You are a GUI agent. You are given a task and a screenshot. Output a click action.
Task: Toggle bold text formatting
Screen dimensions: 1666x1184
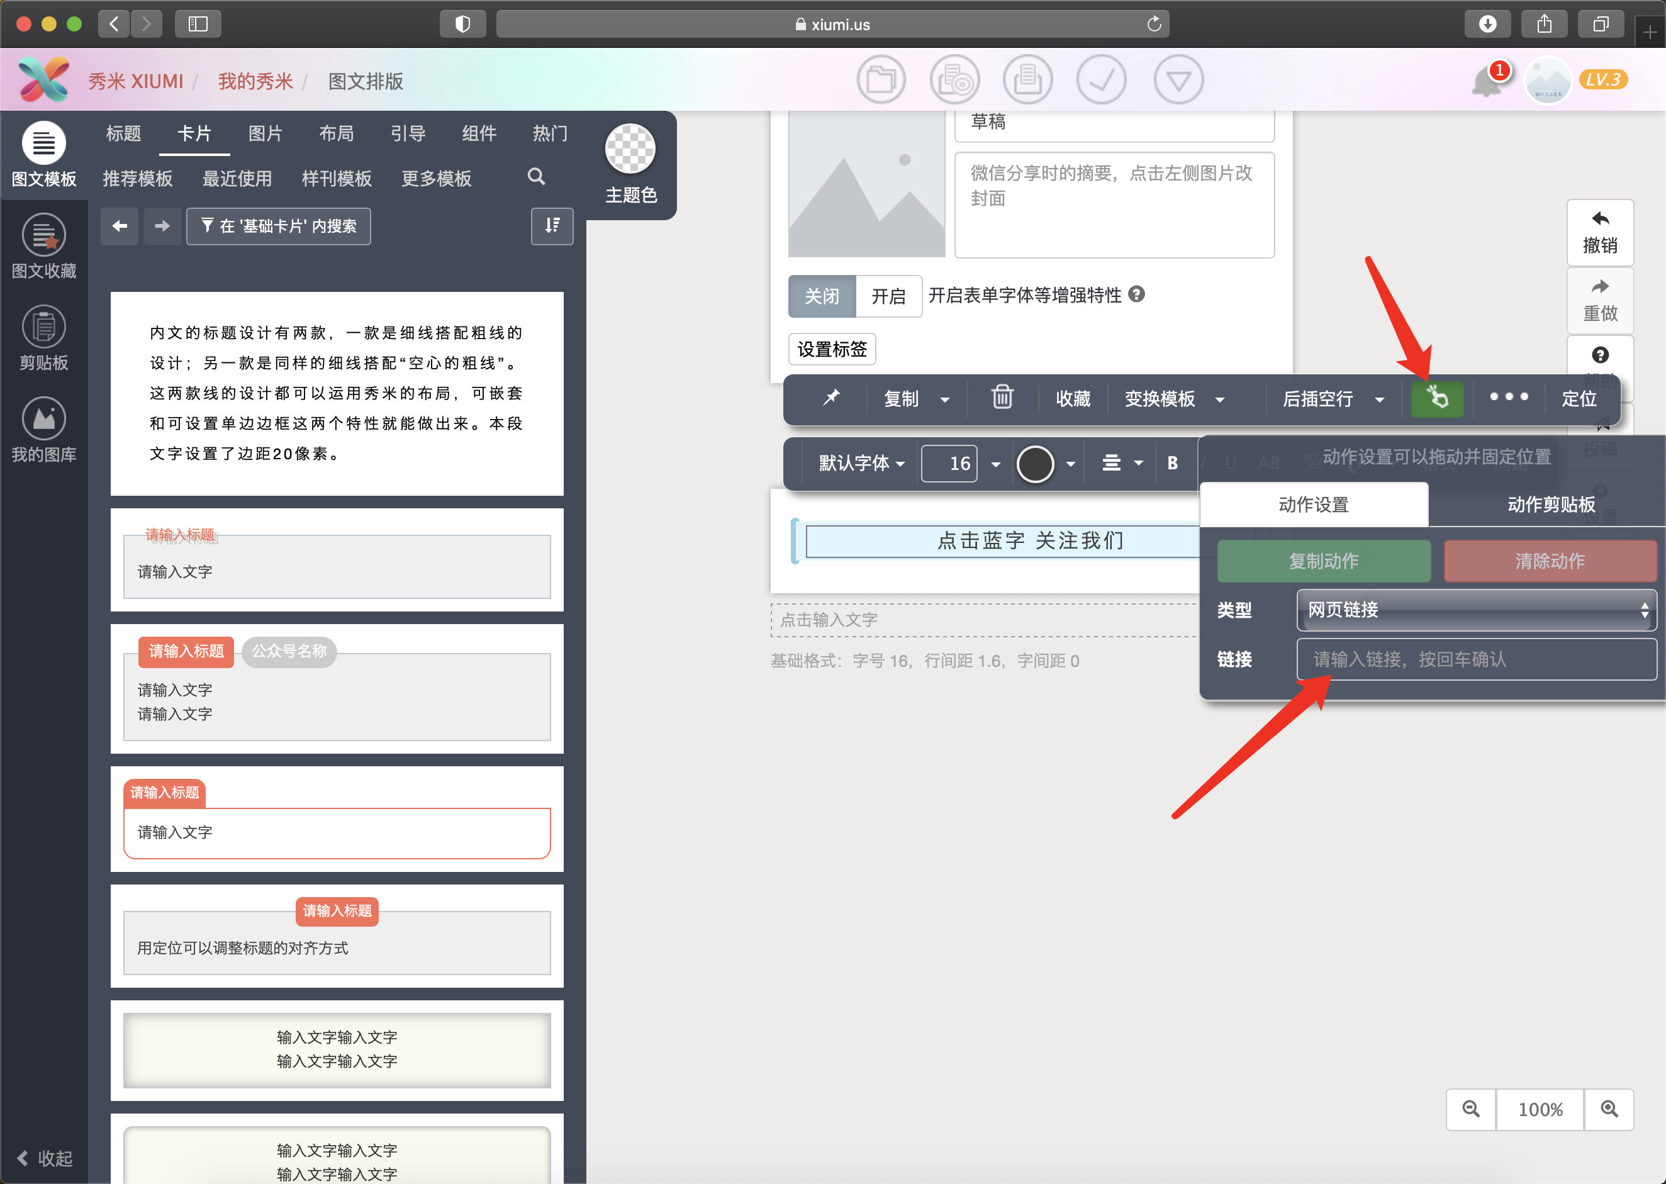(x=1172, y=463)
